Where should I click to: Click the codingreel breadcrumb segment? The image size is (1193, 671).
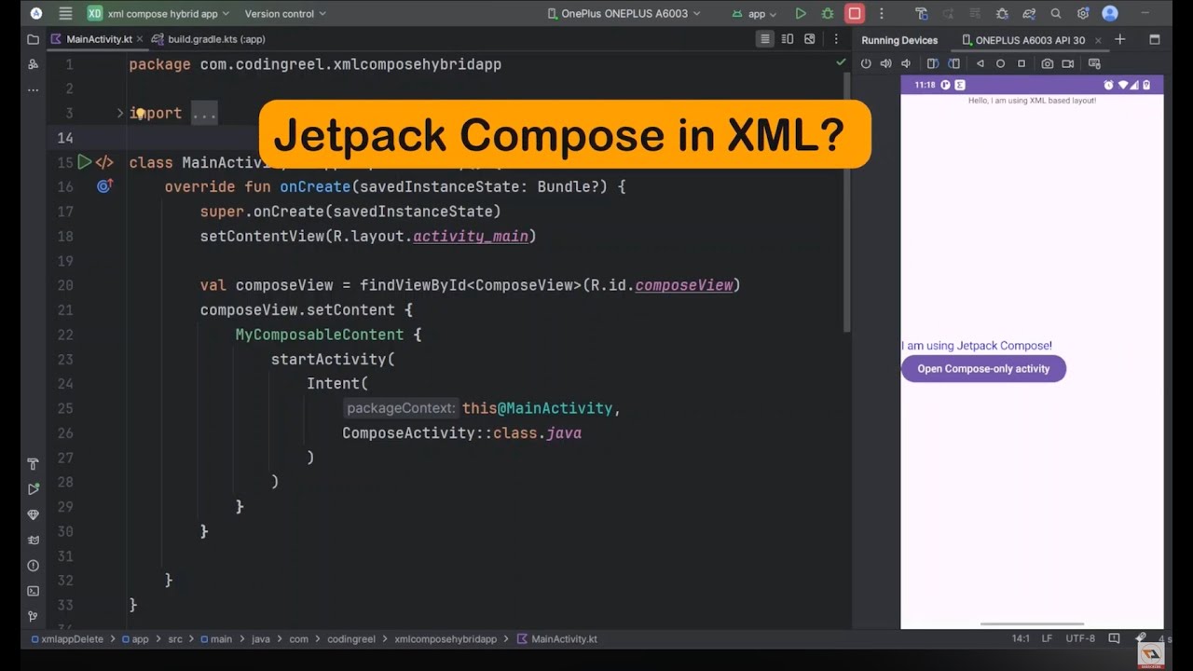[350, 639]
